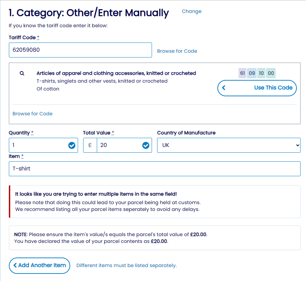Click the Quantity field checkmark icon
Screen dimensions: 306x281
coord(72,146)
